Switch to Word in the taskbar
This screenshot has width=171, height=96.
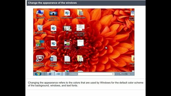[50, 74]
